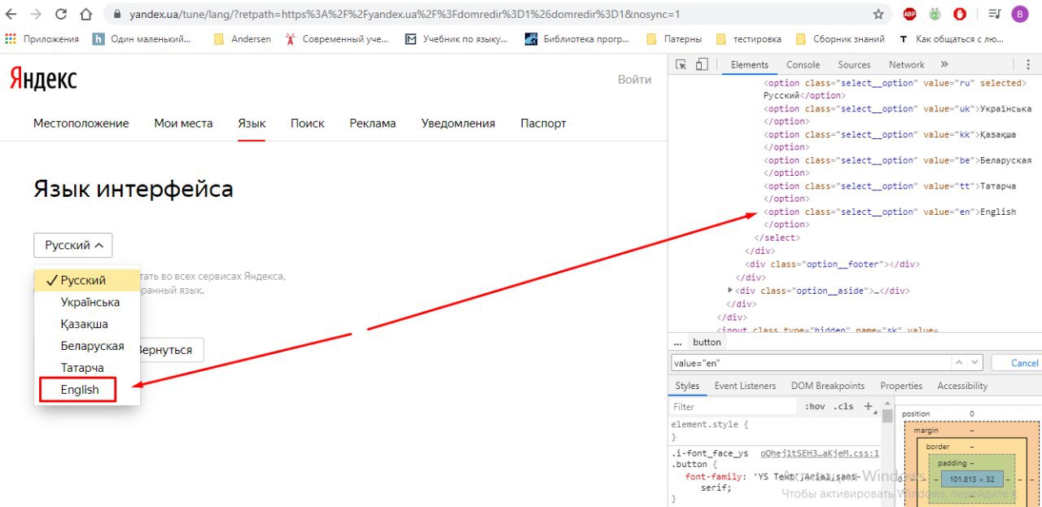Click the browser forward arrow
The height and width of the screenshot is (507, 1042).
click(36, 14)
